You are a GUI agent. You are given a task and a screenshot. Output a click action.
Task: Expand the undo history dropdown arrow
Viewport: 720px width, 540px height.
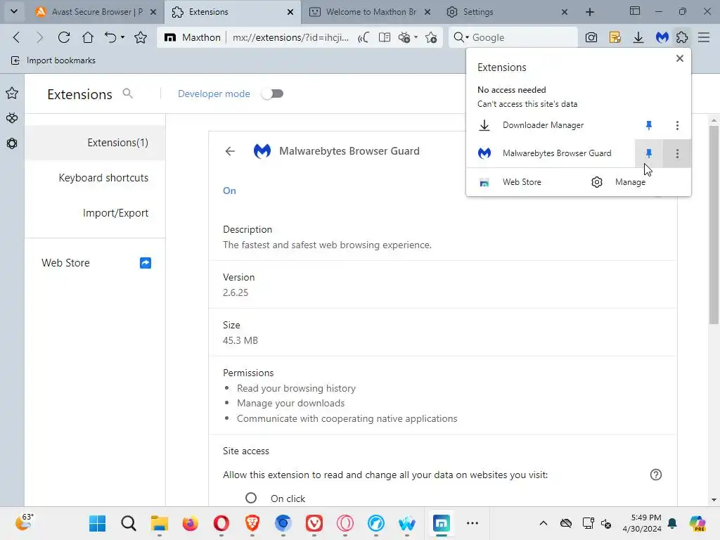click(x=122, y=37)
